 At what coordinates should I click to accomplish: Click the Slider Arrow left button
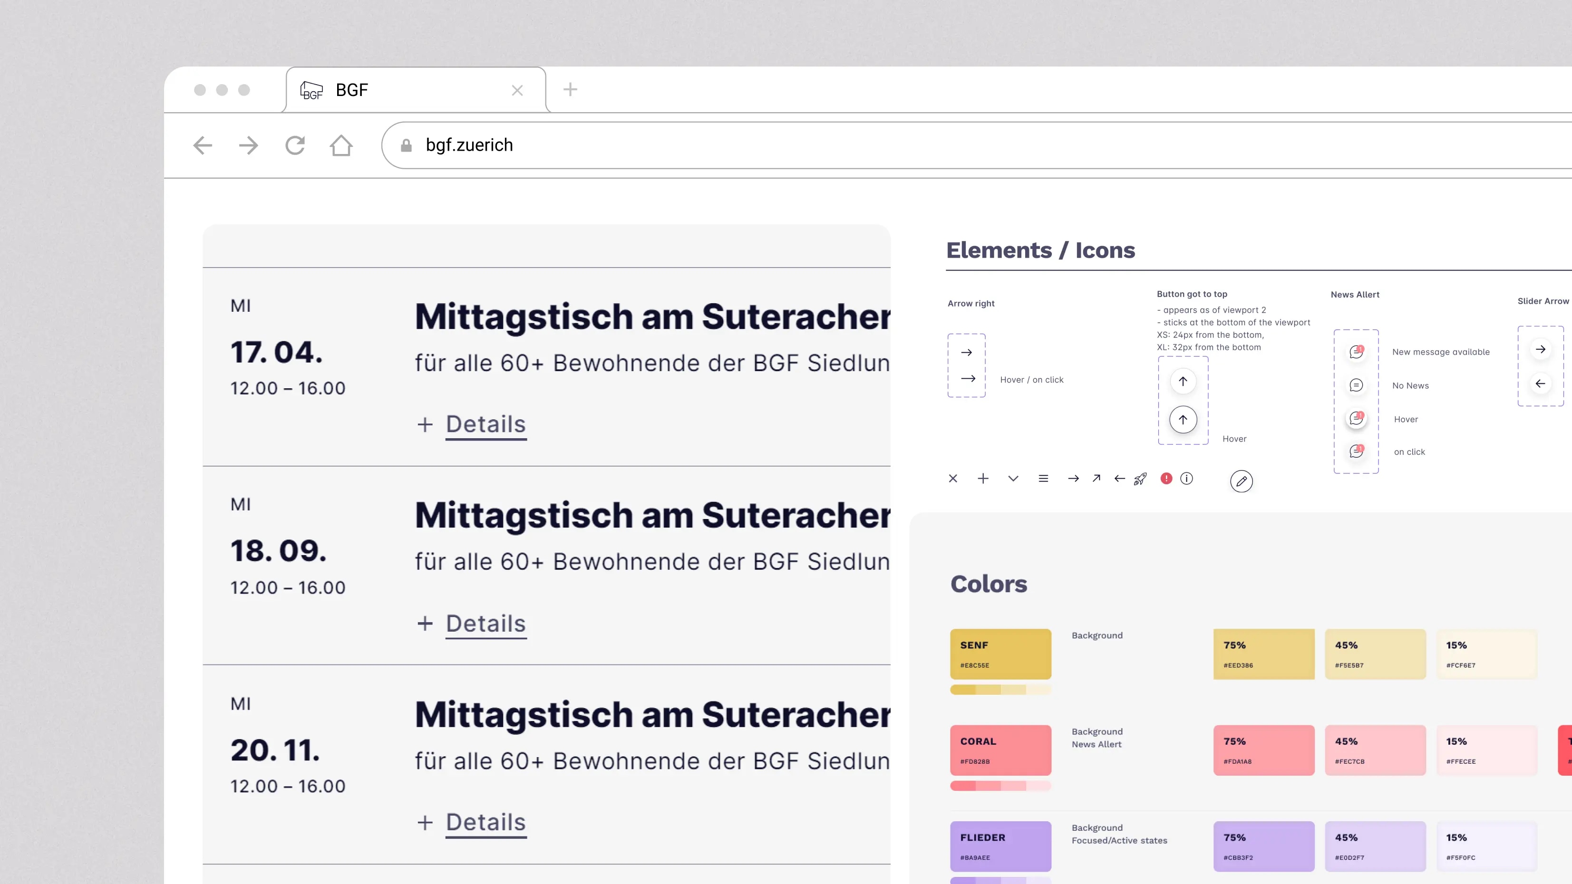[x=1540, y=384]
